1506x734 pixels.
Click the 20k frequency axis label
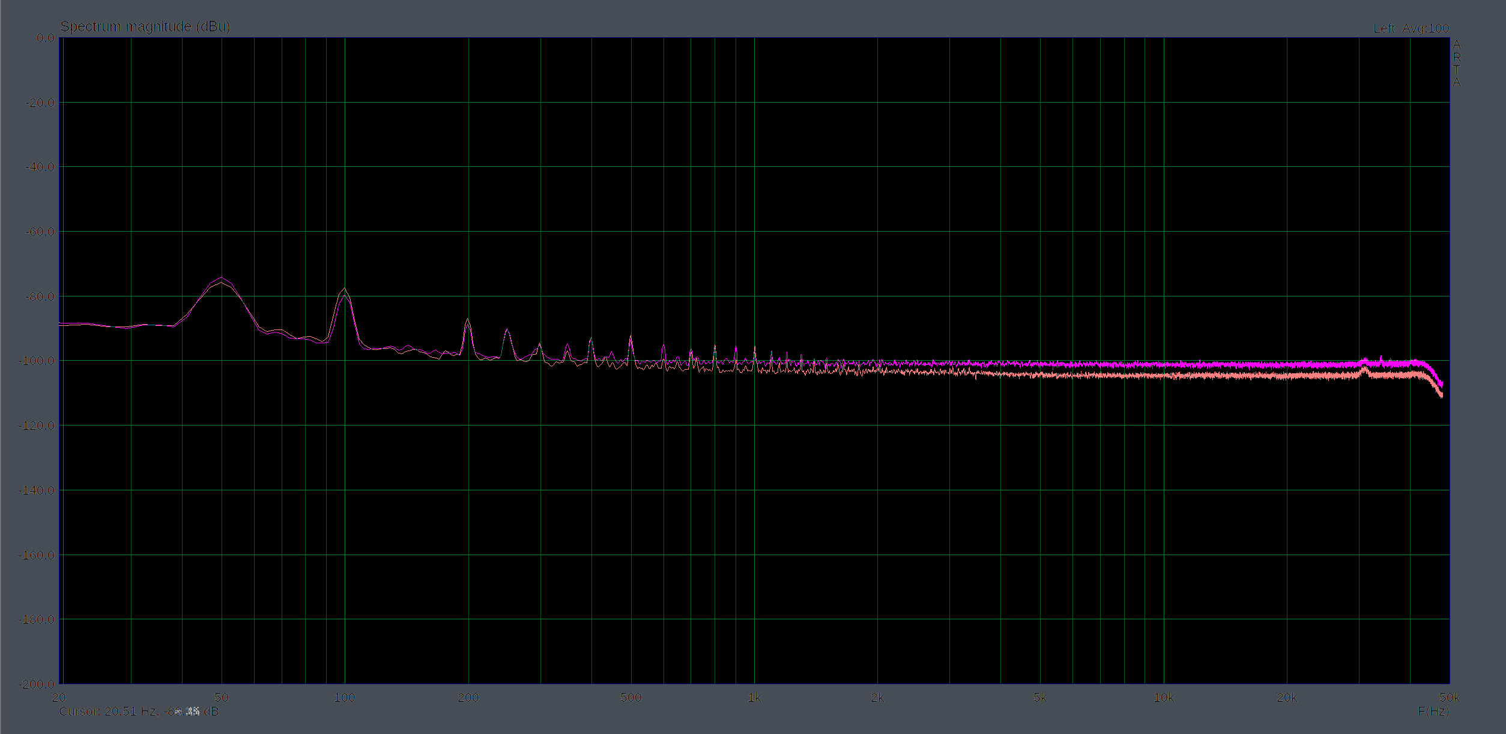[1287, 697]
